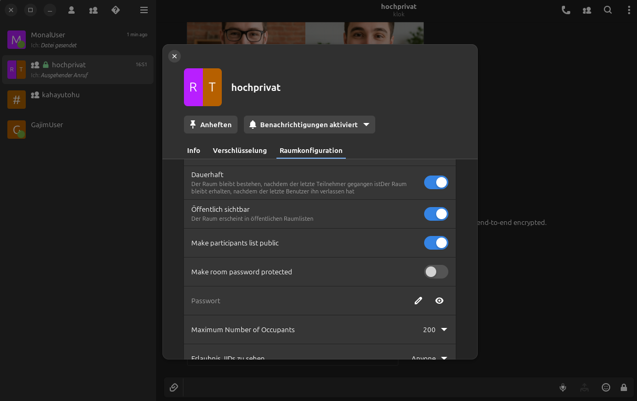
Task: Show the password via the eye icon
Action: coord(439,300)
